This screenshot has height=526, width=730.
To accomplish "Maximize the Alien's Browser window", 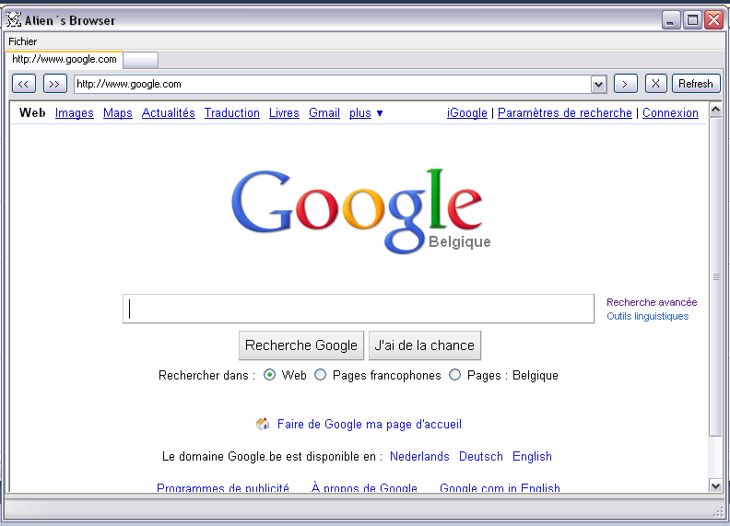I will (692, 20).
